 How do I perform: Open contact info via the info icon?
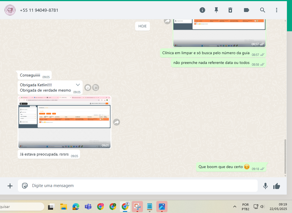(202, 10)
